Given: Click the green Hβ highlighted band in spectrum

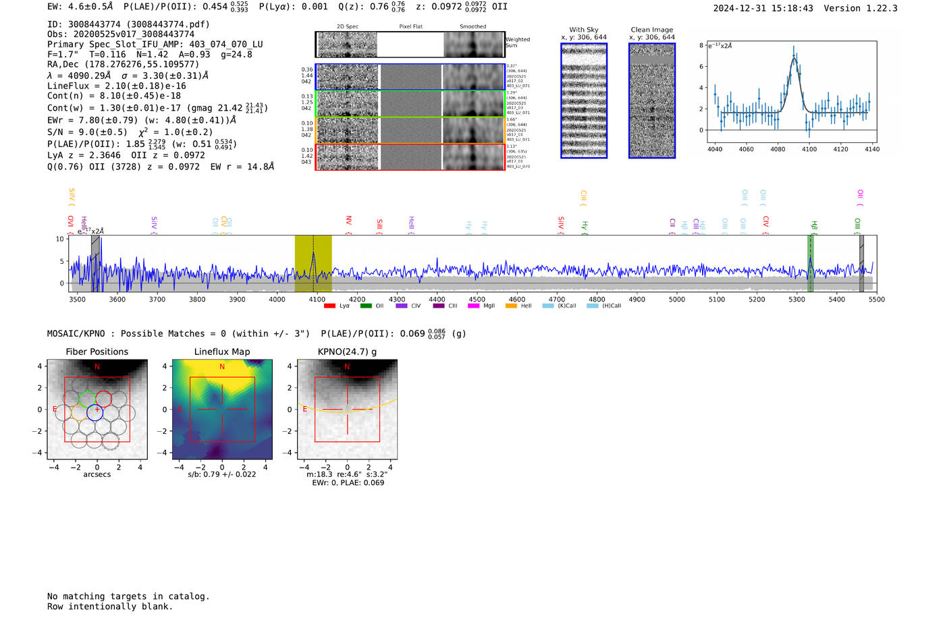Looking at the screenshot, I should [x=811, y=264].
